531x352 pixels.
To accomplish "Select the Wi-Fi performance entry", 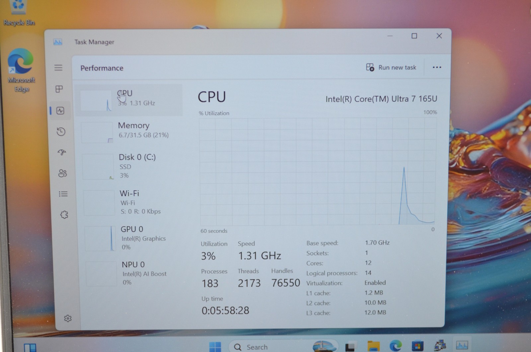I will point(132,202).
